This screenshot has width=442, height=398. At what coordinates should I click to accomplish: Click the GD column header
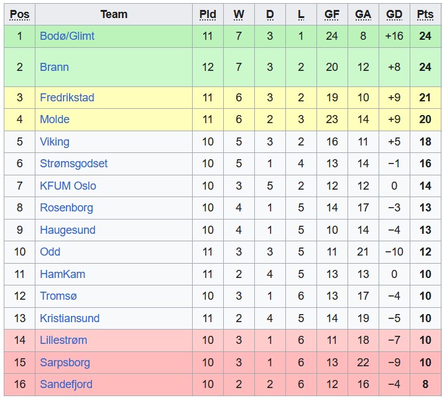[x=394, y=14]
